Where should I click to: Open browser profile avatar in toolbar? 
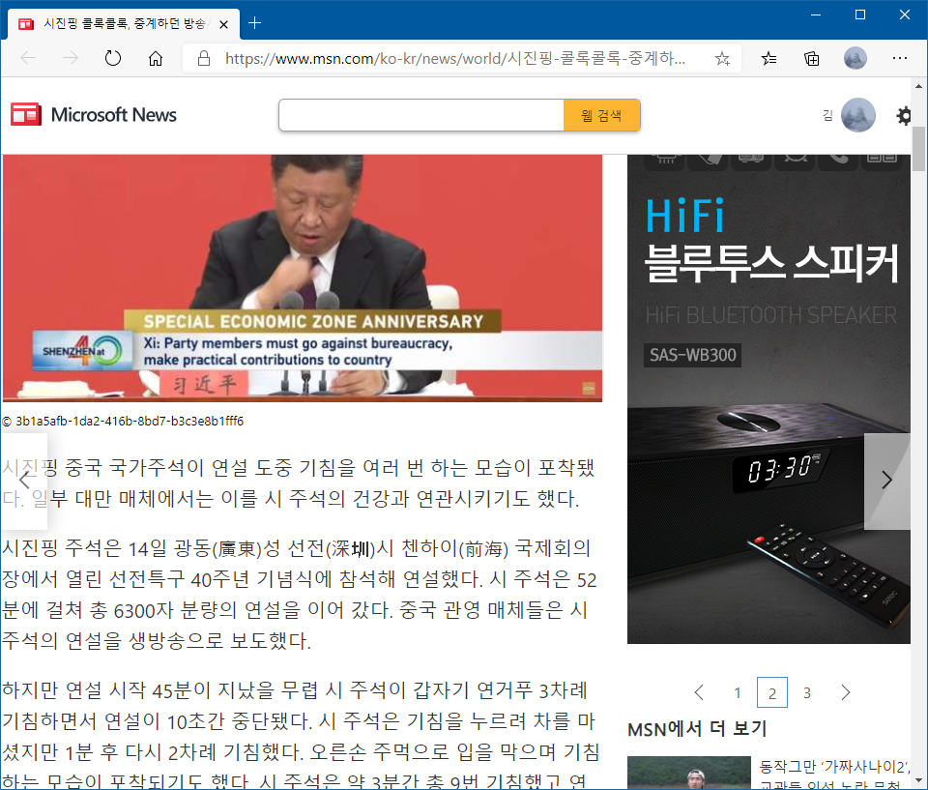[855, 59]
